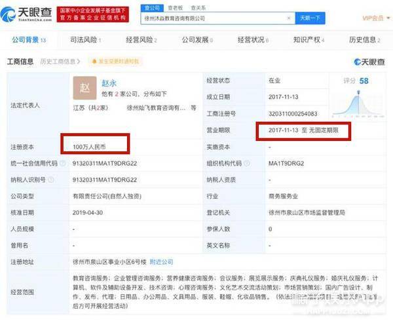
Task: Select company type 有限责任公司(自然人独资)
Action: pyautogui.click(x=107, y=196)
